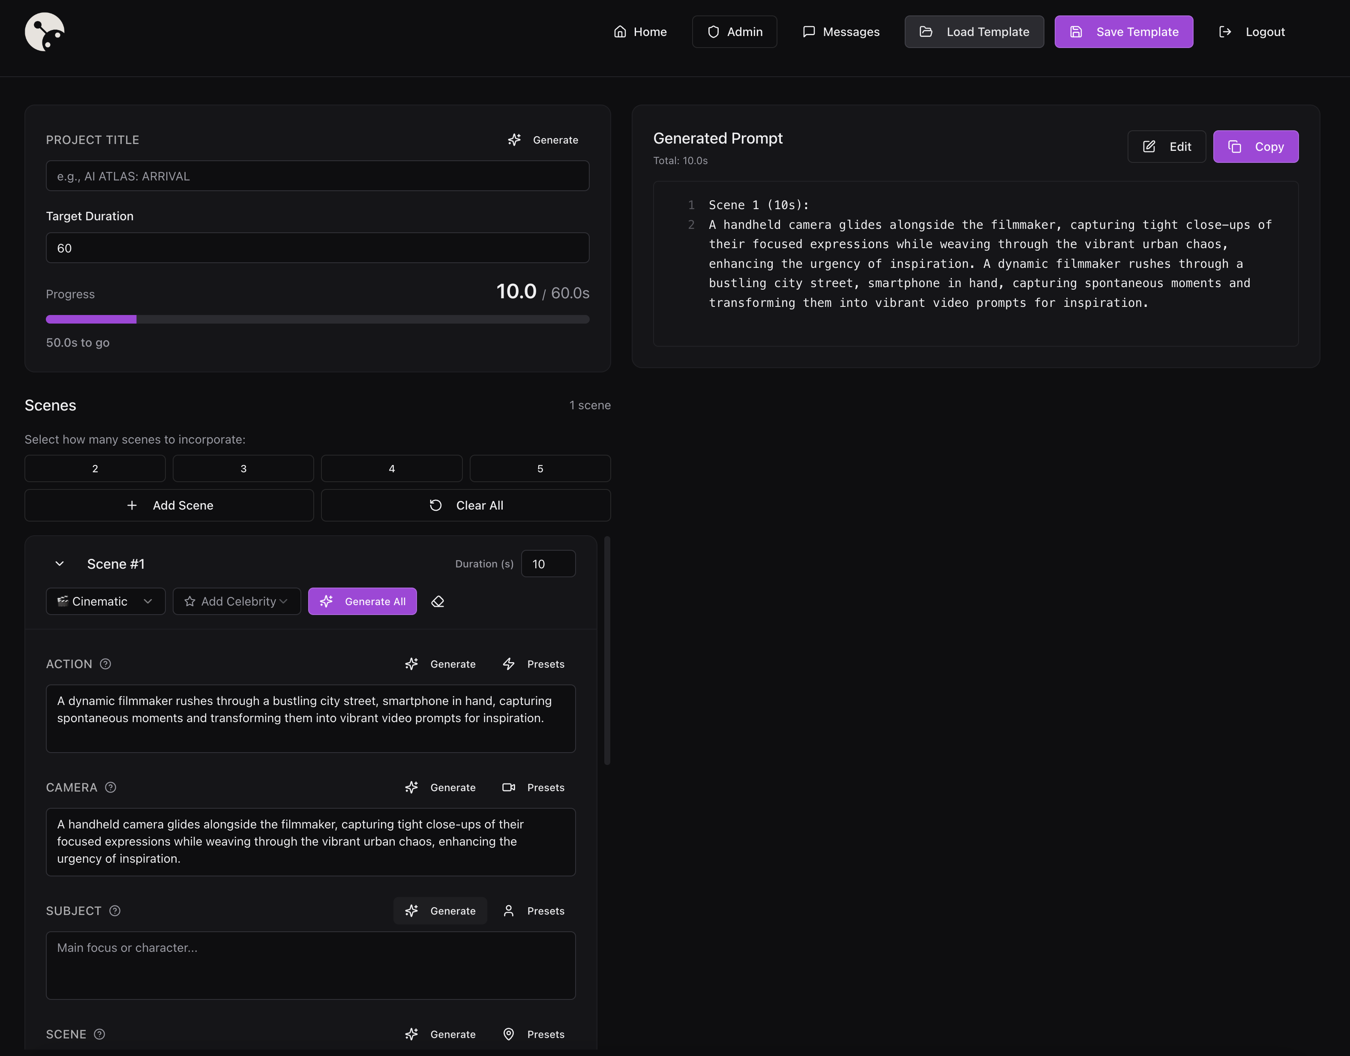Click the app logo in header
The height and width of the screenshot is (1056, 1350).
click(x=45, y=32)
